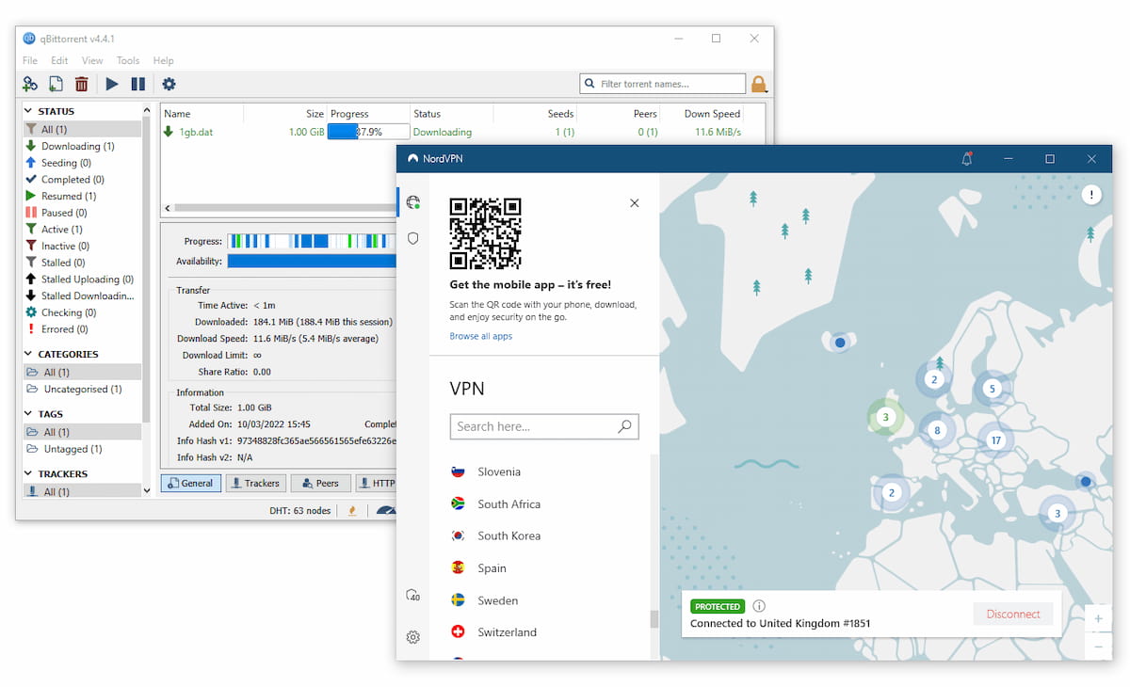Pause torrents with the pause icon
The height and width of the screenshot is (687, 1130).
coord(138,84)
